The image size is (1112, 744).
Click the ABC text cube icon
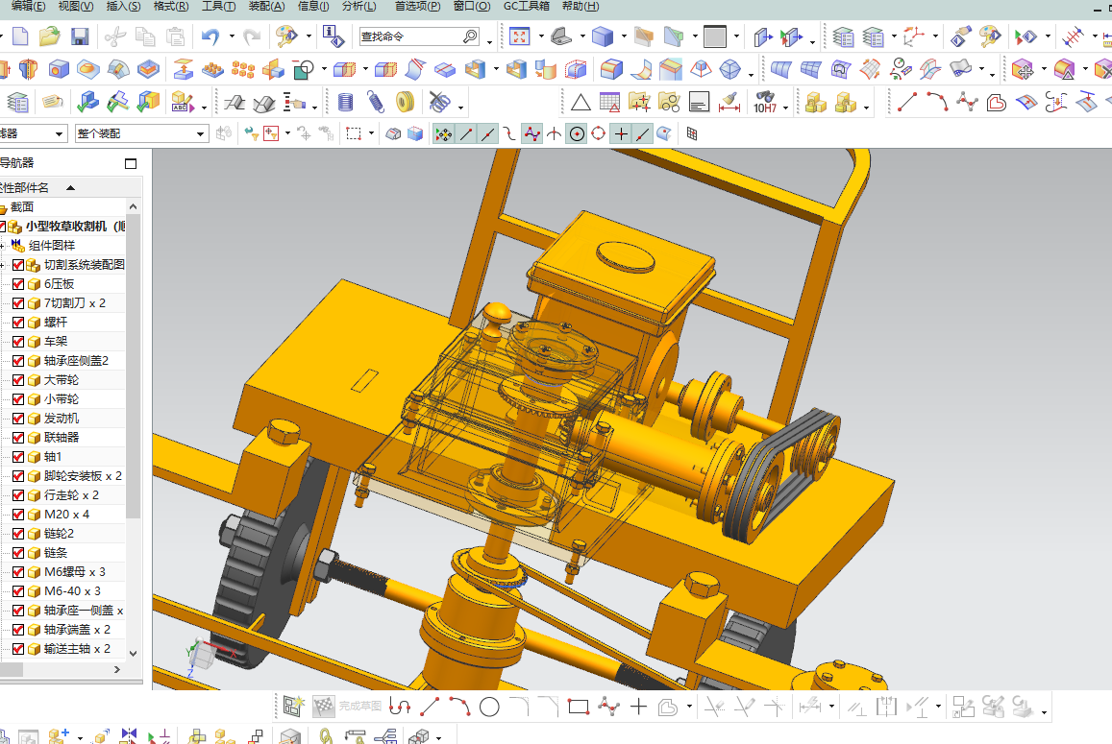tap(182, 103)
